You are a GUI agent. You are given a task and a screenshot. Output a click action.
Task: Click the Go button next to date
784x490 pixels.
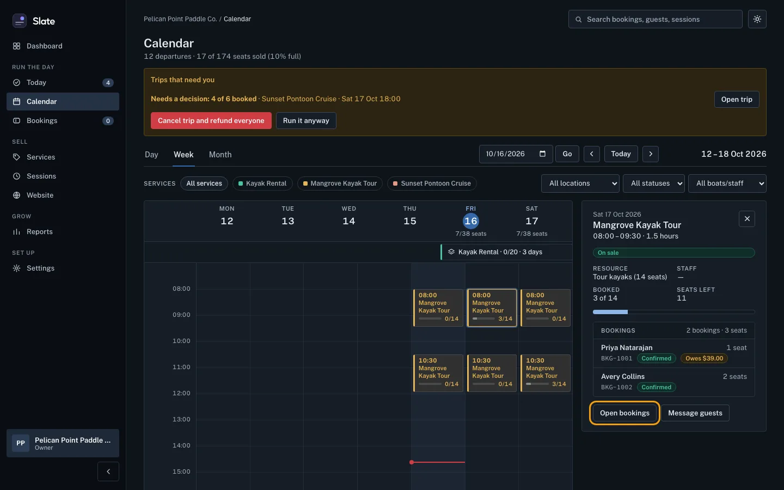point(567,154)
